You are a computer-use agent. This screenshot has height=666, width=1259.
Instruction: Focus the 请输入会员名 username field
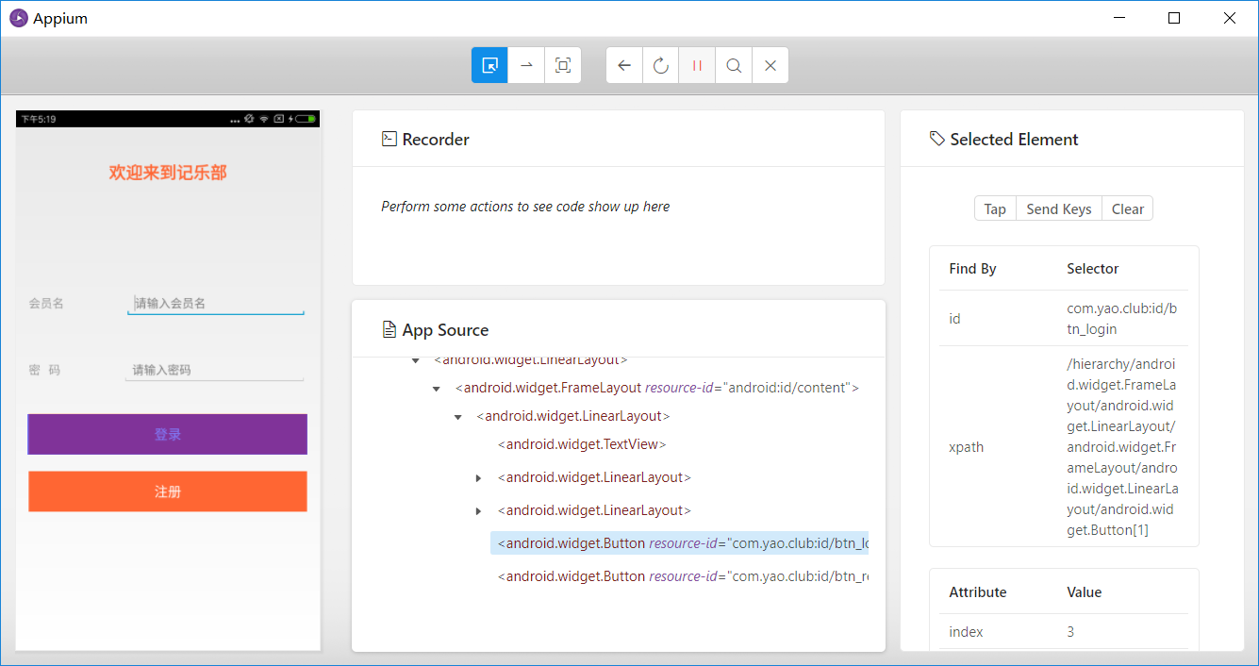point(216,303)
